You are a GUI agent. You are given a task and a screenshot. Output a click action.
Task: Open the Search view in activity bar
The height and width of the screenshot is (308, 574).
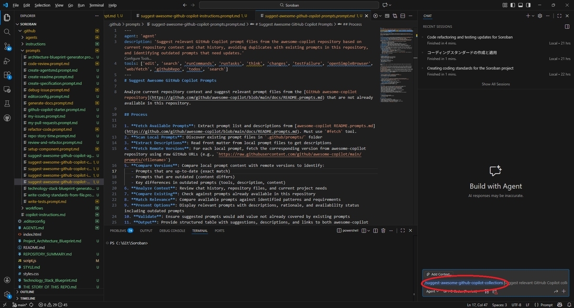coord(7,32)
